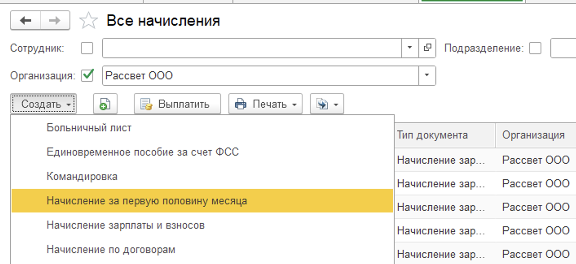Viewport: 576px width, 264px height.
Task: Click the Организация field showing Рассвет ООО
Action: [260, 76]
